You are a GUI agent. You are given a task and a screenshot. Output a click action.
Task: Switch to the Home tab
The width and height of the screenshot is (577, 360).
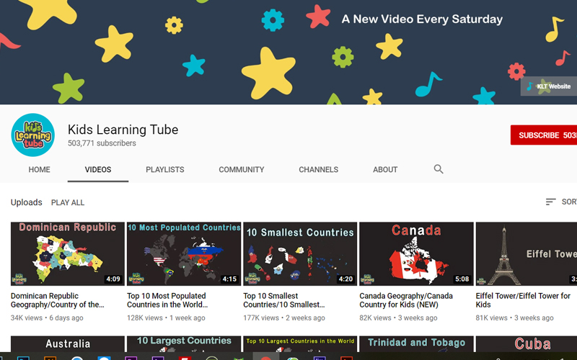pos(40,170)
